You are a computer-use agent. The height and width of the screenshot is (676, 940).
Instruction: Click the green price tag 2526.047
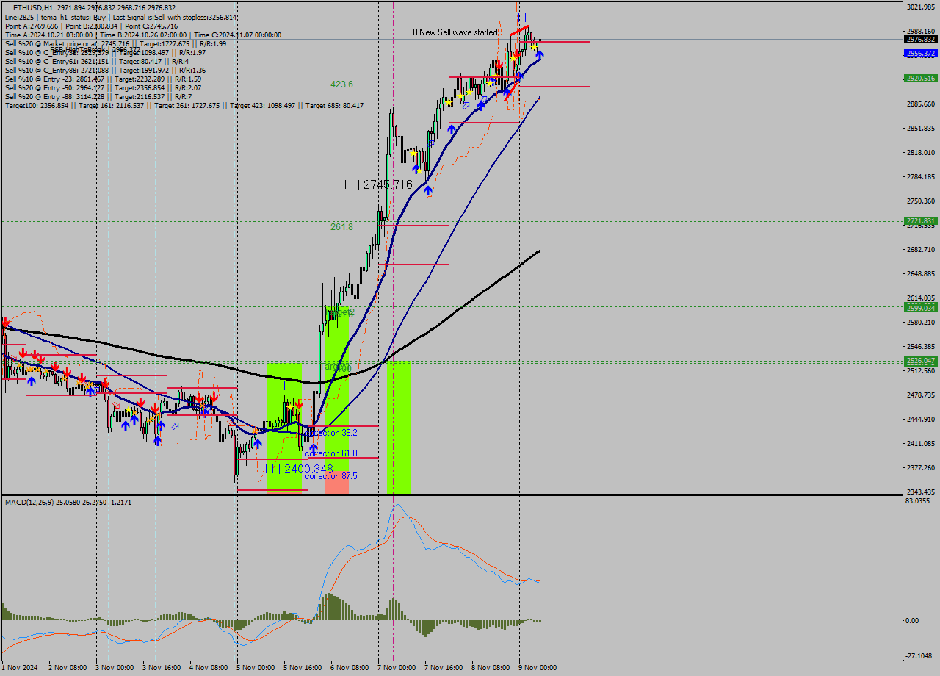(920, 361)
